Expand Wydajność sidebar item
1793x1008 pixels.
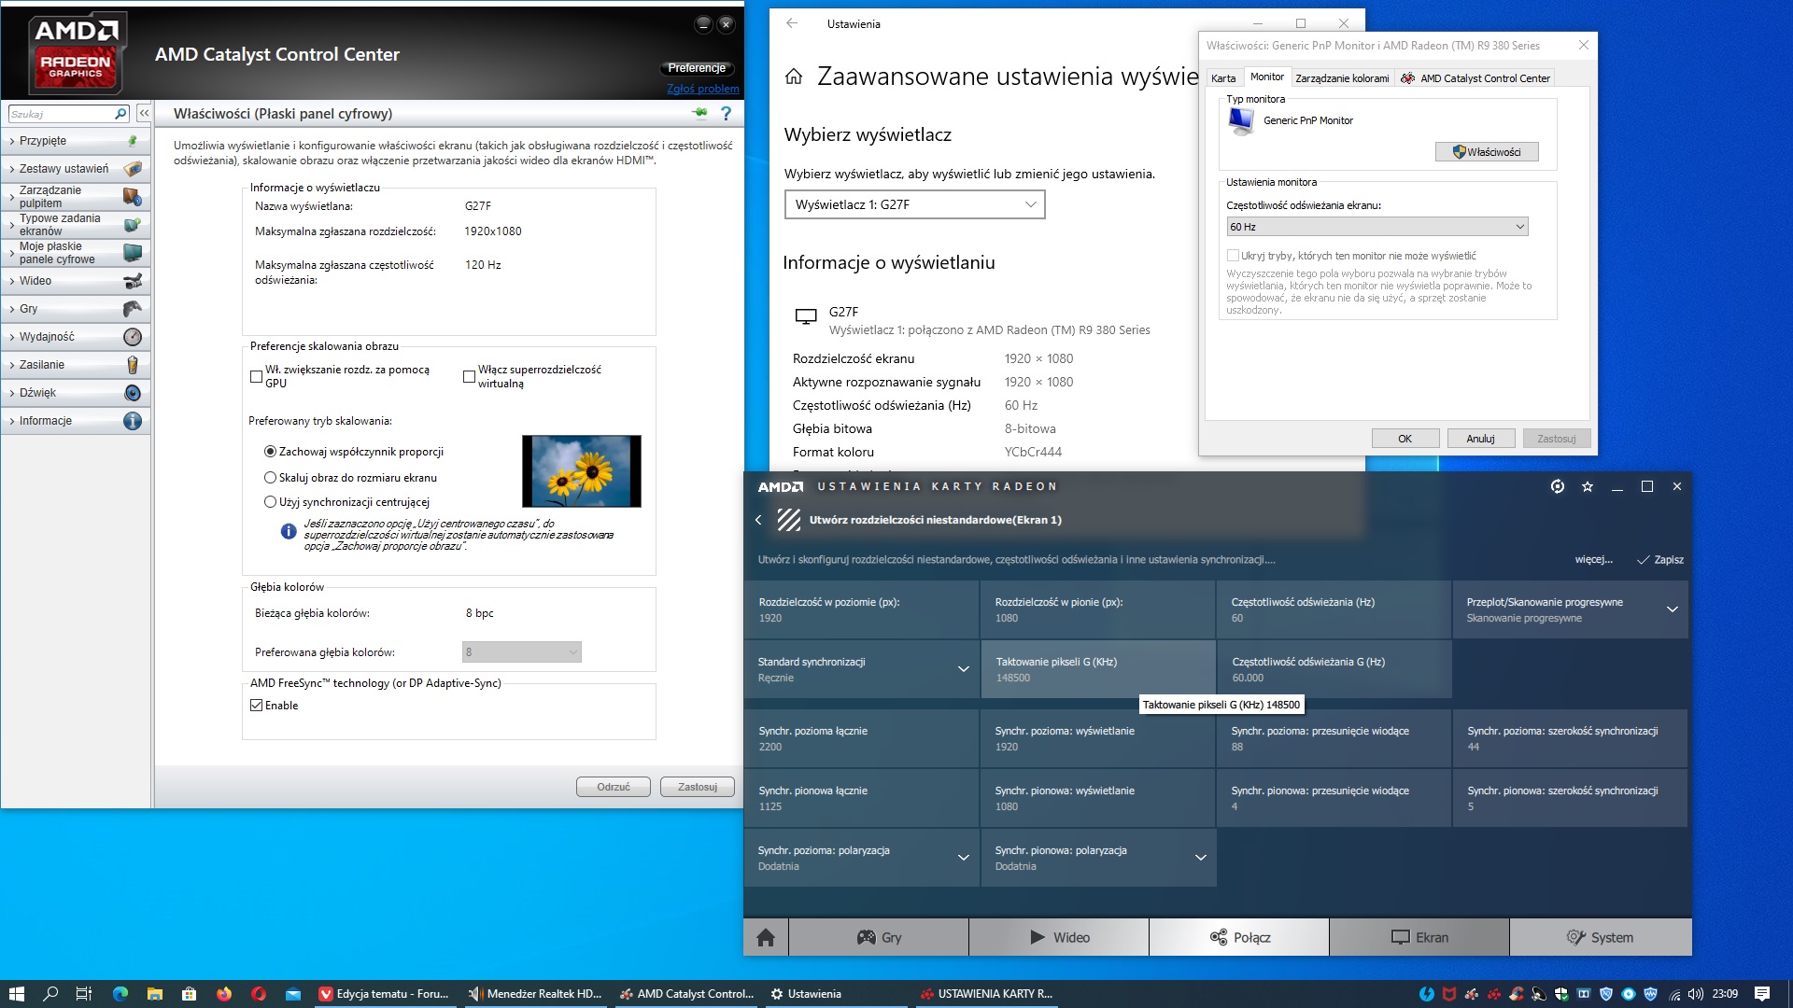47,337
